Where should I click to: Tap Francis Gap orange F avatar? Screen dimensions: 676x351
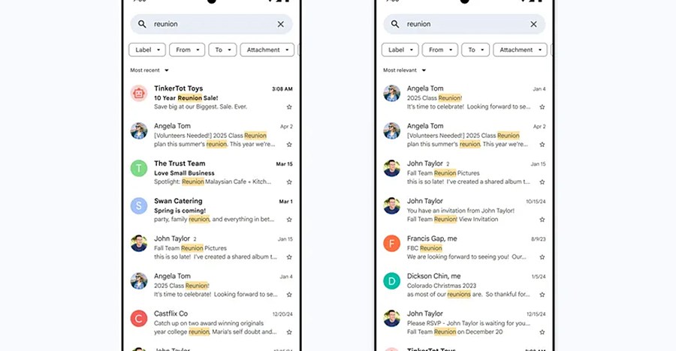click(391, 243)
